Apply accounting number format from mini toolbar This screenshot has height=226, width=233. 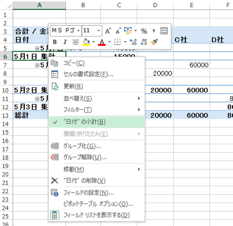point(128,31)
